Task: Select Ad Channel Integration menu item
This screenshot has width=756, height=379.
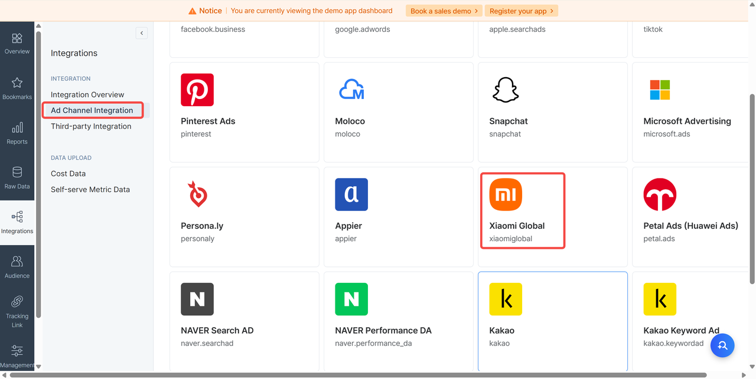Action: click(92, 110)
